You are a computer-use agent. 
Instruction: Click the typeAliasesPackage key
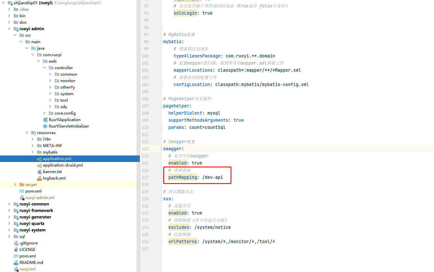click(197, 56)
